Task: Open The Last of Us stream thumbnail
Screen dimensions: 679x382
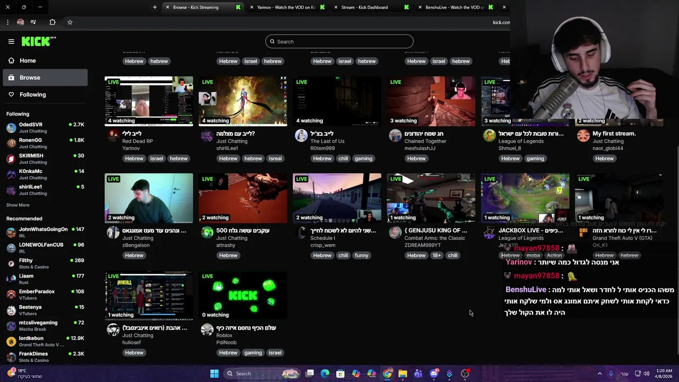Action: click(x=337, y=101)
